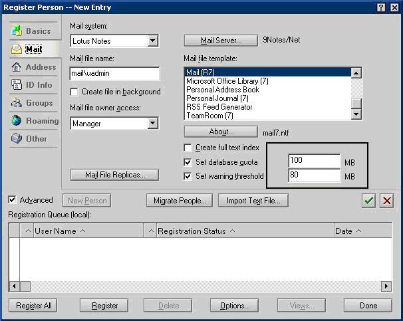Click the ID Info card icon

pyautogui.click(x=17, y=85)
